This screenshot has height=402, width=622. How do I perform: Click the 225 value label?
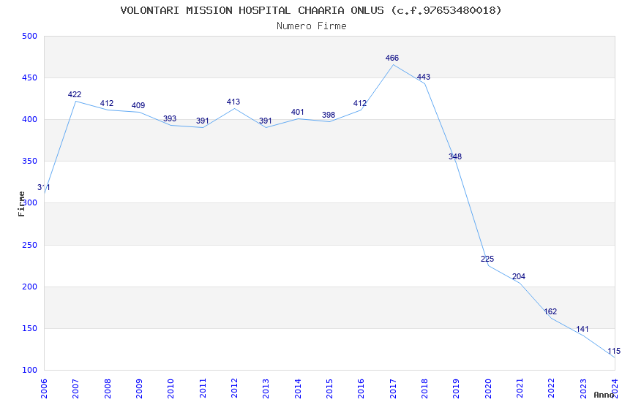[487, 259]
